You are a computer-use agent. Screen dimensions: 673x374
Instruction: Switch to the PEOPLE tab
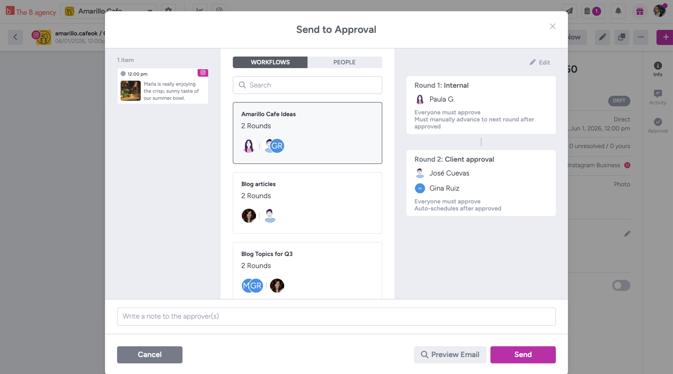(344, 62)
